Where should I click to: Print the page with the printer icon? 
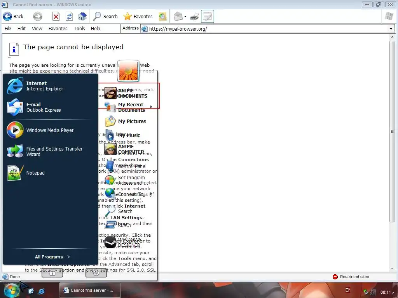point(194,16)
